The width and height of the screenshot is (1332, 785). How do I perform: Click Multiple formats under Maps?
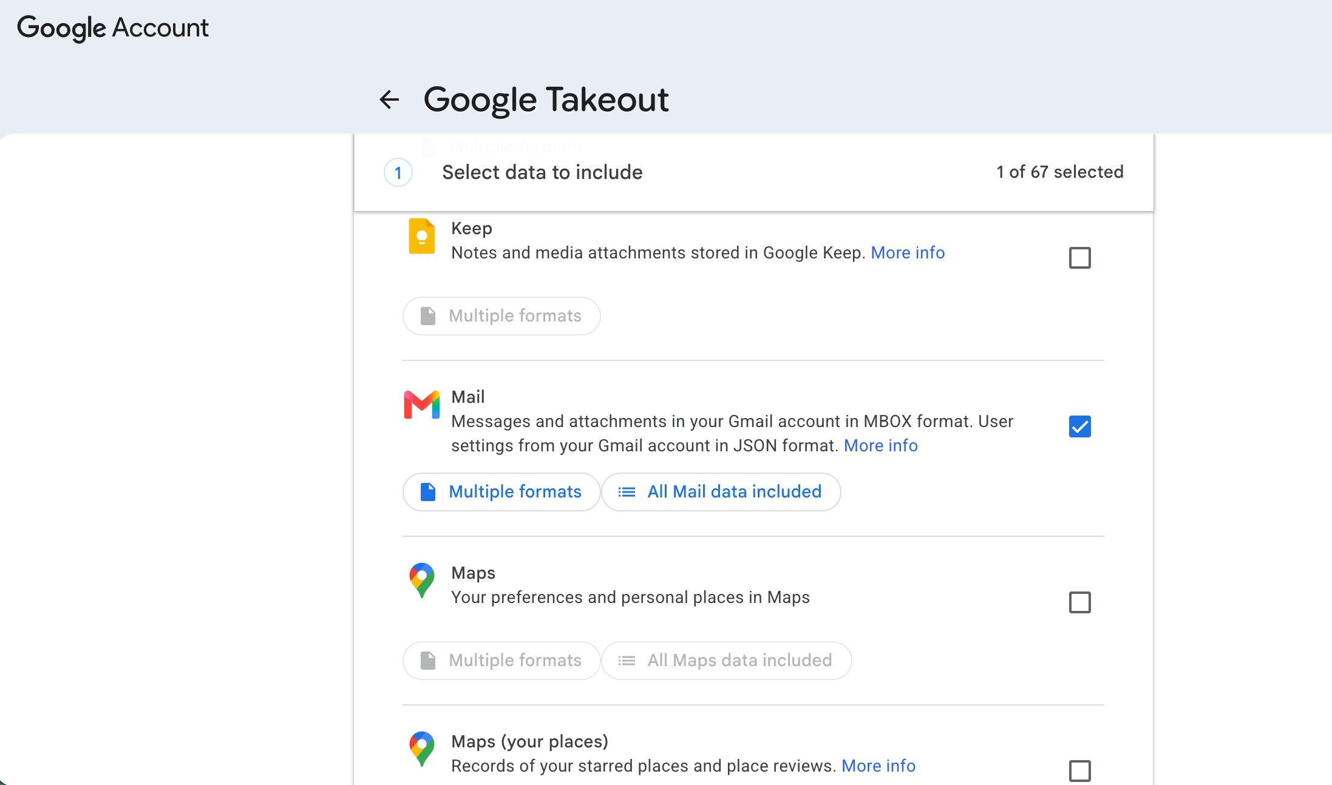click(501, 661)
